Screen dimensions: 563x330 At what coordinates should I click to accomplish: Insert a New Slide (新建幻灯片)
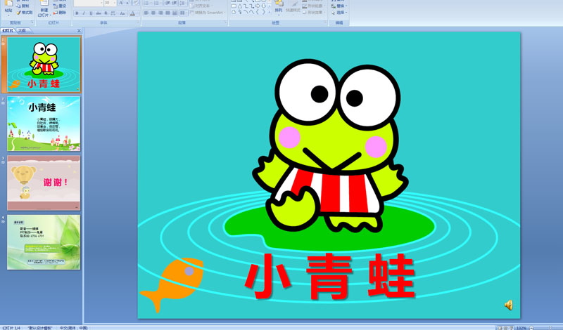44,8
